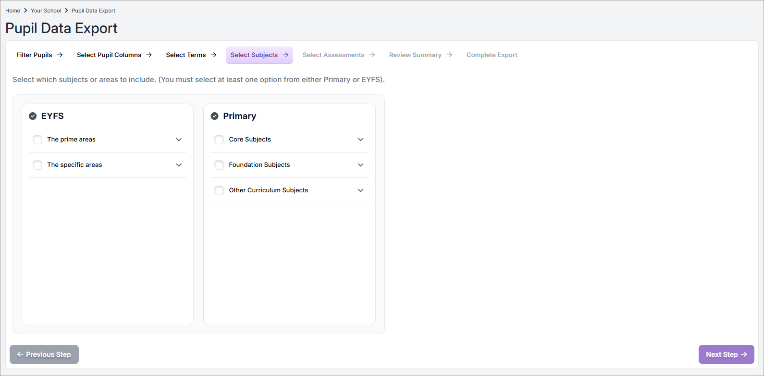The width and height of the screenshot is (764, 376).
Task: Click the Previous Step button
Action: pos(44,354)
